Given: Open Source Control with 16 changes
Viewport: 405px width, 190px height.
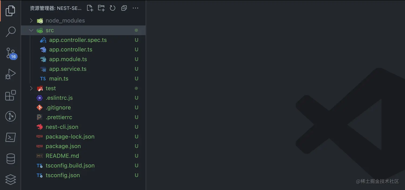Looking at the screenshot, I should pyautogui.click(x=11, y=53).
